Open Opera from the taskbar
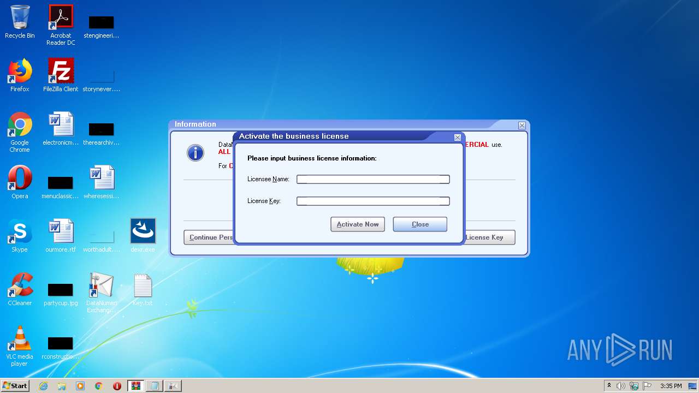Screen dimensions: 699x393 pos(117,386)
